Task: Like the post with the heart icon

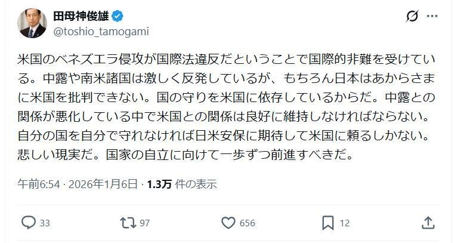Action: pyautogui.click(x=228, y=223)
